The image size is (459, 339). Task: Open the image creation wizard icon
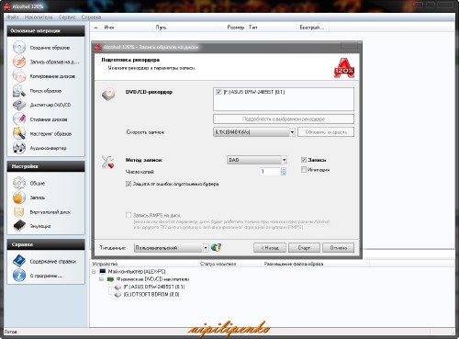point(19,48)
